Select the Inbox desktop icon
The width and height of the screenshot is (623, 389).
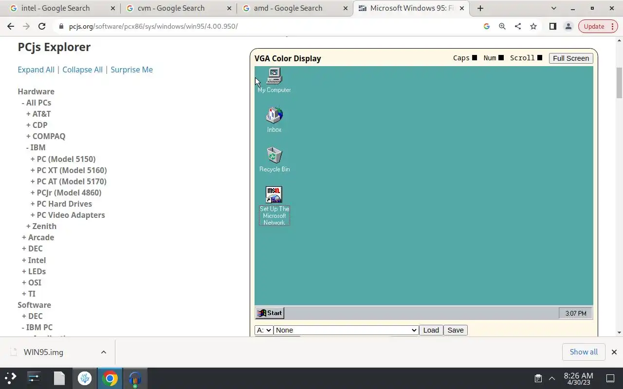pos(274,120)
